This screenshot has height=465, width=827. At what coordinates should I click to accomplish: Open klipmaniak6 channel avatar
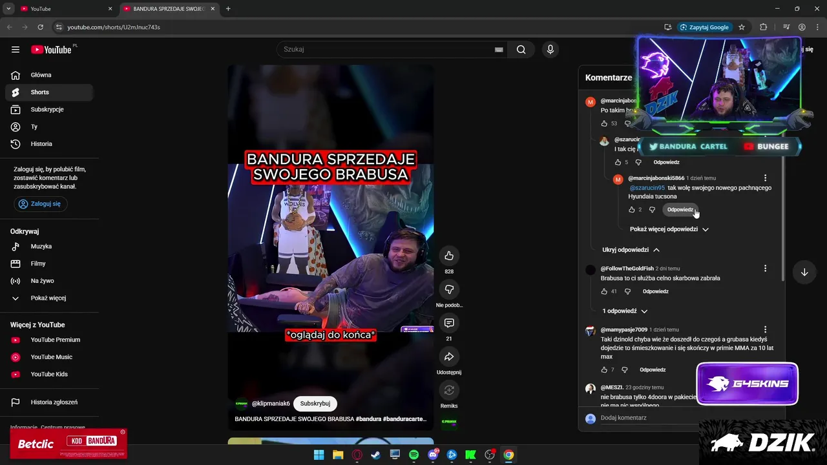click(241, 403)
